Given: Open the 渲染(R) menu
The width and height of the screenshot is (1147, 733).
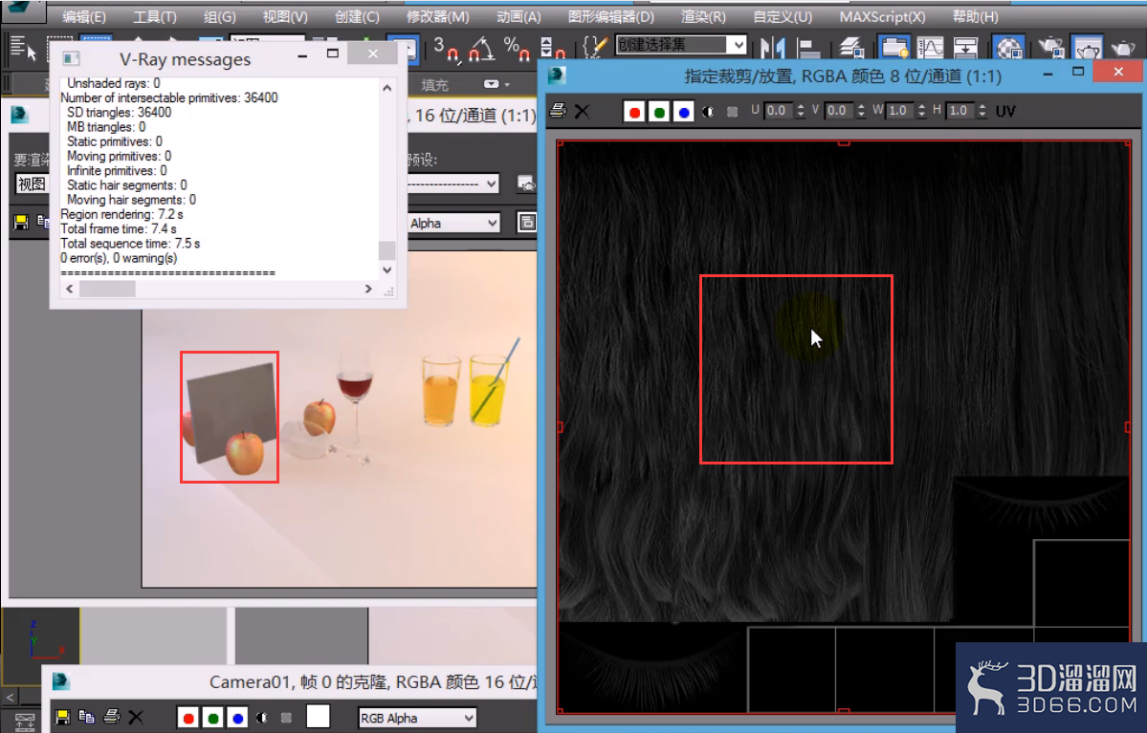Looking at the screenshot, I should point(703,16).
